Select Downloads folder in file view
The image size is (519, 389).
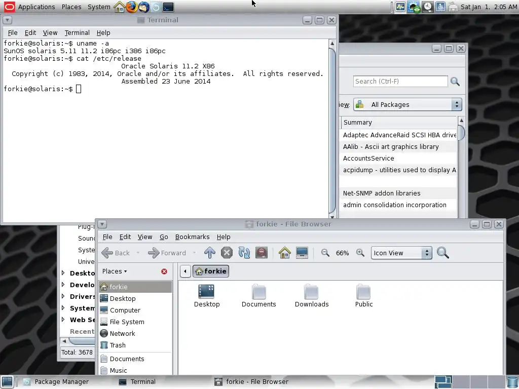point(312,296)
